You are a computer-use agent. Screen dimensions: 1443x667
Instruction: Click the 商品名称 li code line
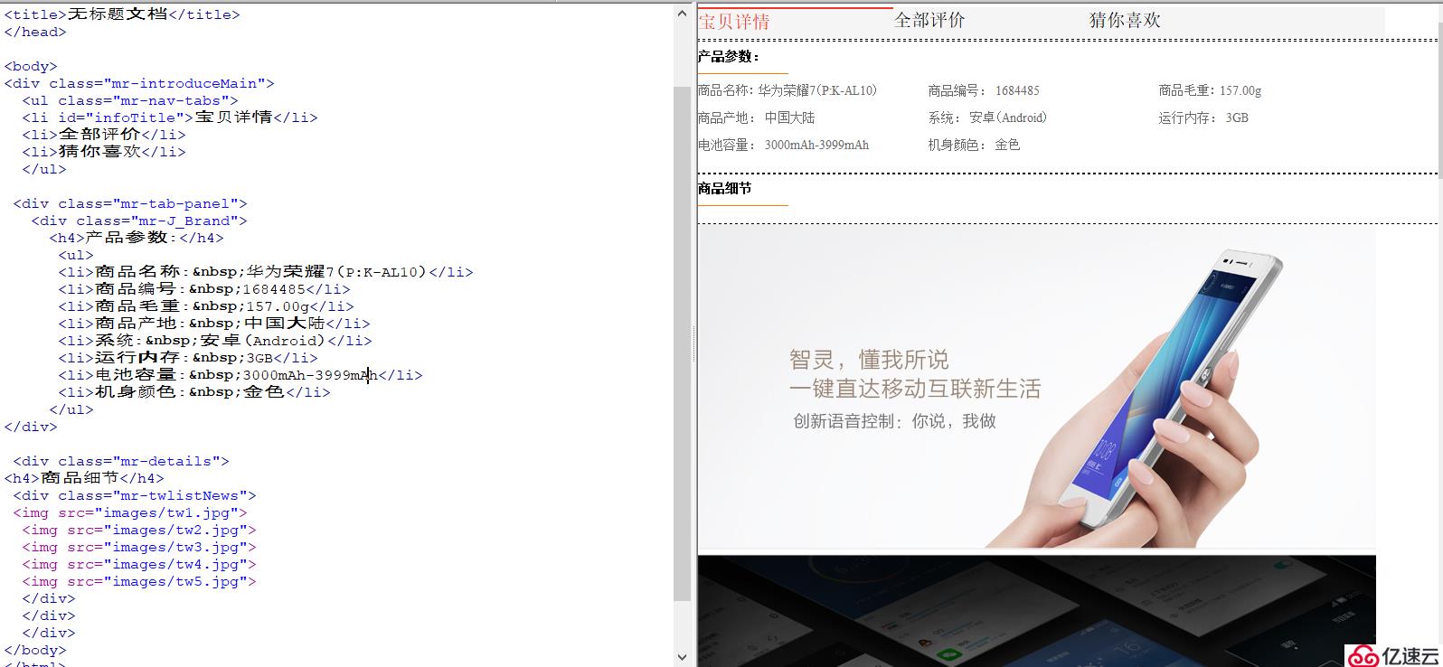(266, 272)
